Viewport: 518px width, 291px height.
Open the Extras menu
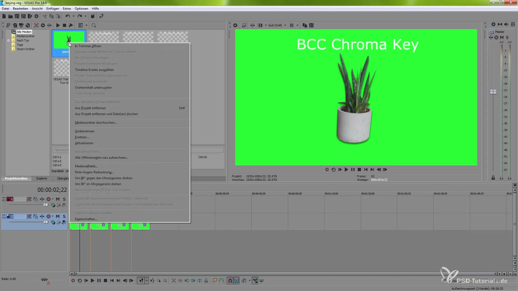tap(67, 9)
